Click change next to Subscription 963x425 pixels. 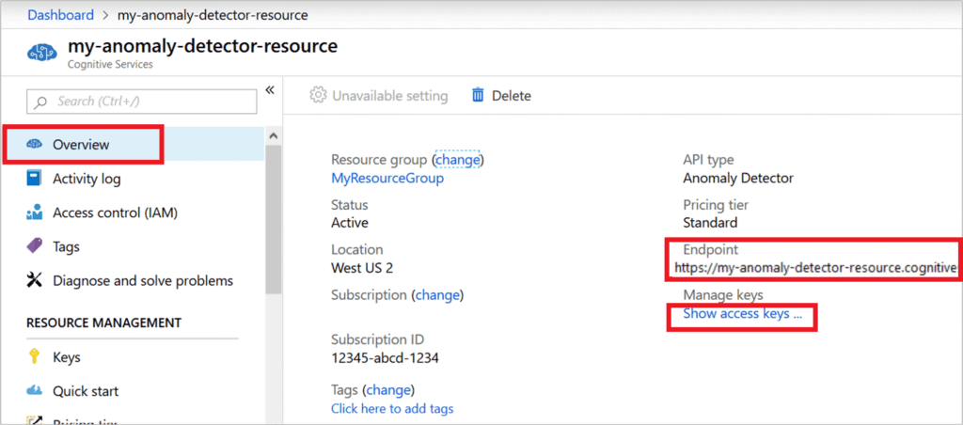[438, 294]
